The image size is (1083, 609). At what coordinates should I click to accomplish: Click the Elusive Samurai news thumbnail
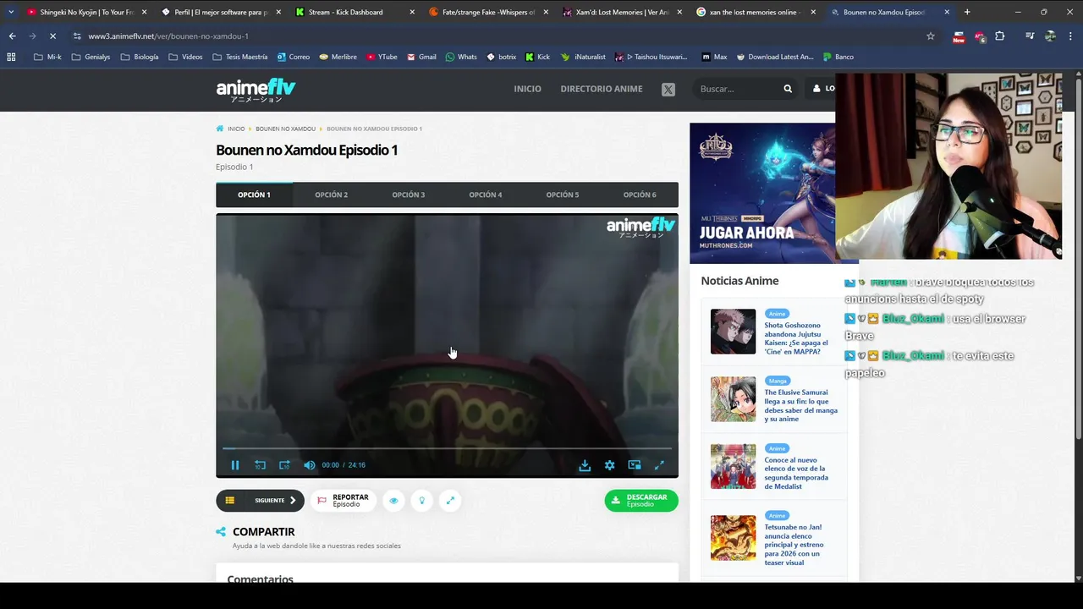click(x=733, y=398)
